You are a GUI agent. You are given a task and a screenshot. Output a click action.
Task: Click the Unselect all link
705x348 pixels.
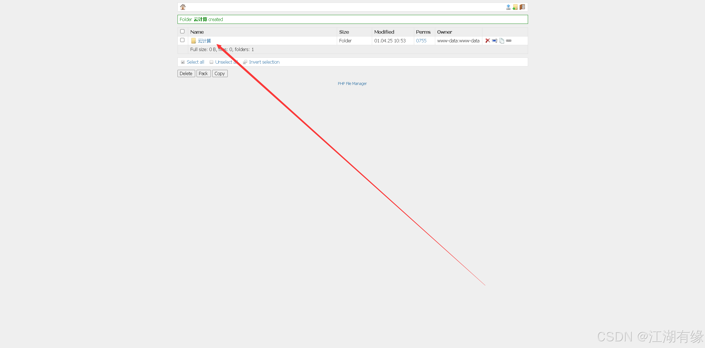pyautogui.click(x=224, y=62)
